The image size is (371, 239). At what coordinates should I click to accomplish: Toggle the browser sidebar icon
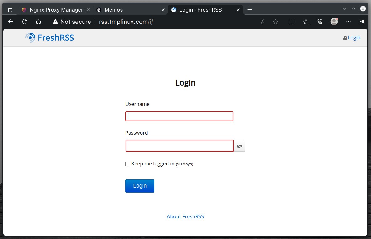click(x=362, y=22)
